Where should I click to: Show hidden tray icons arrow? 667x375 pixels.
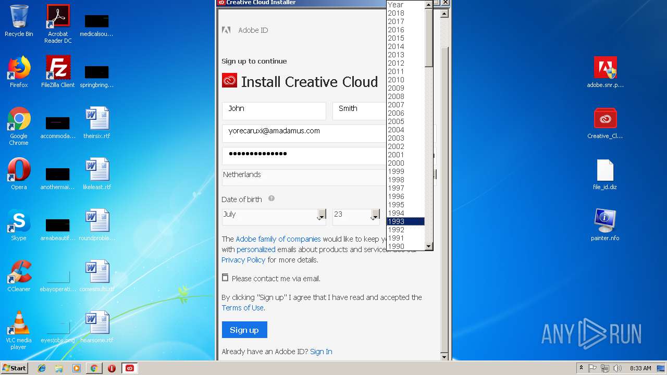point(581,368)
